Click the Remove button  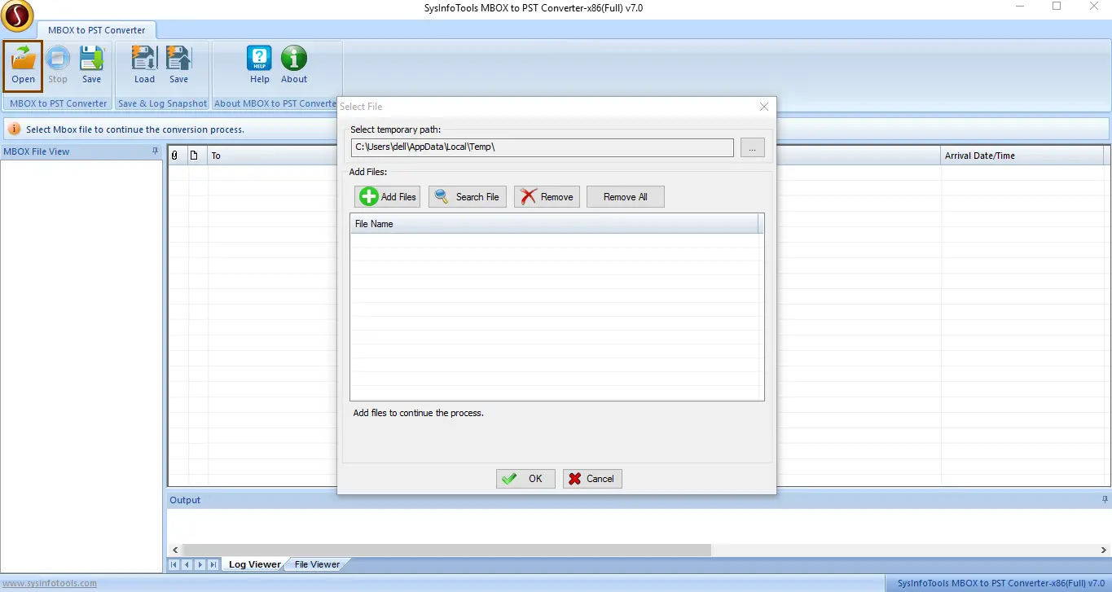547,196
